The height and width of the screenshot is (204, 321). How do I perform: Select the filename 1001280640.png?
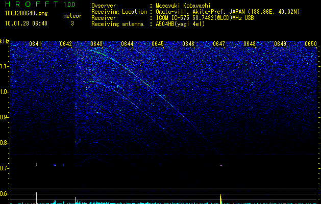point(27,14)
